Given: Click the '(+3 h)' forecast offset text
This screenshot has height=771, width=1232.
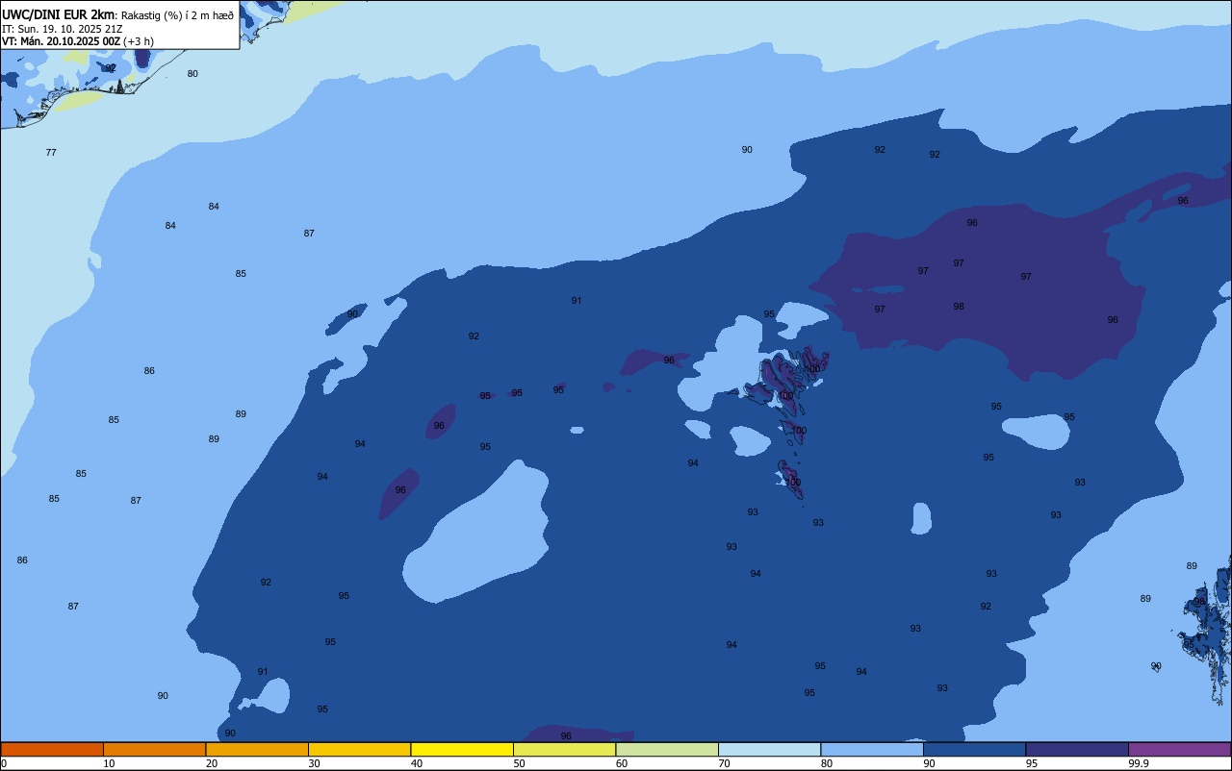Looking at the screenshot, I should 139,41.
